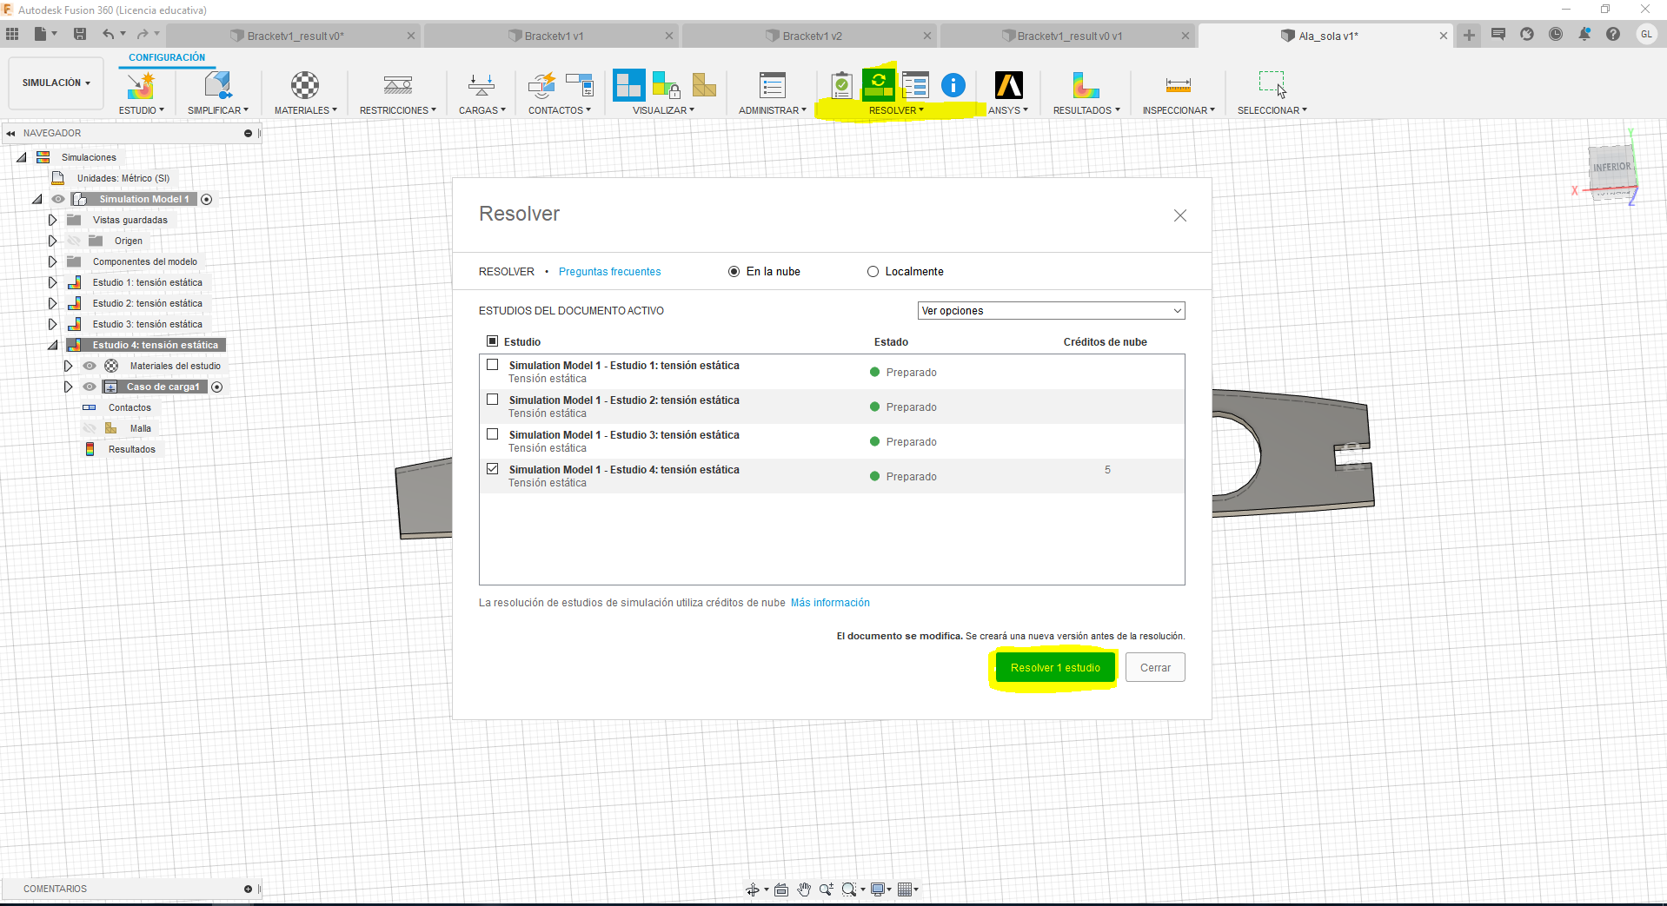Toggle visibility eye of Caso de carga1
The height and width of the screenshot is (906, 1667).
pyautogui.click(x=90, y=387)
